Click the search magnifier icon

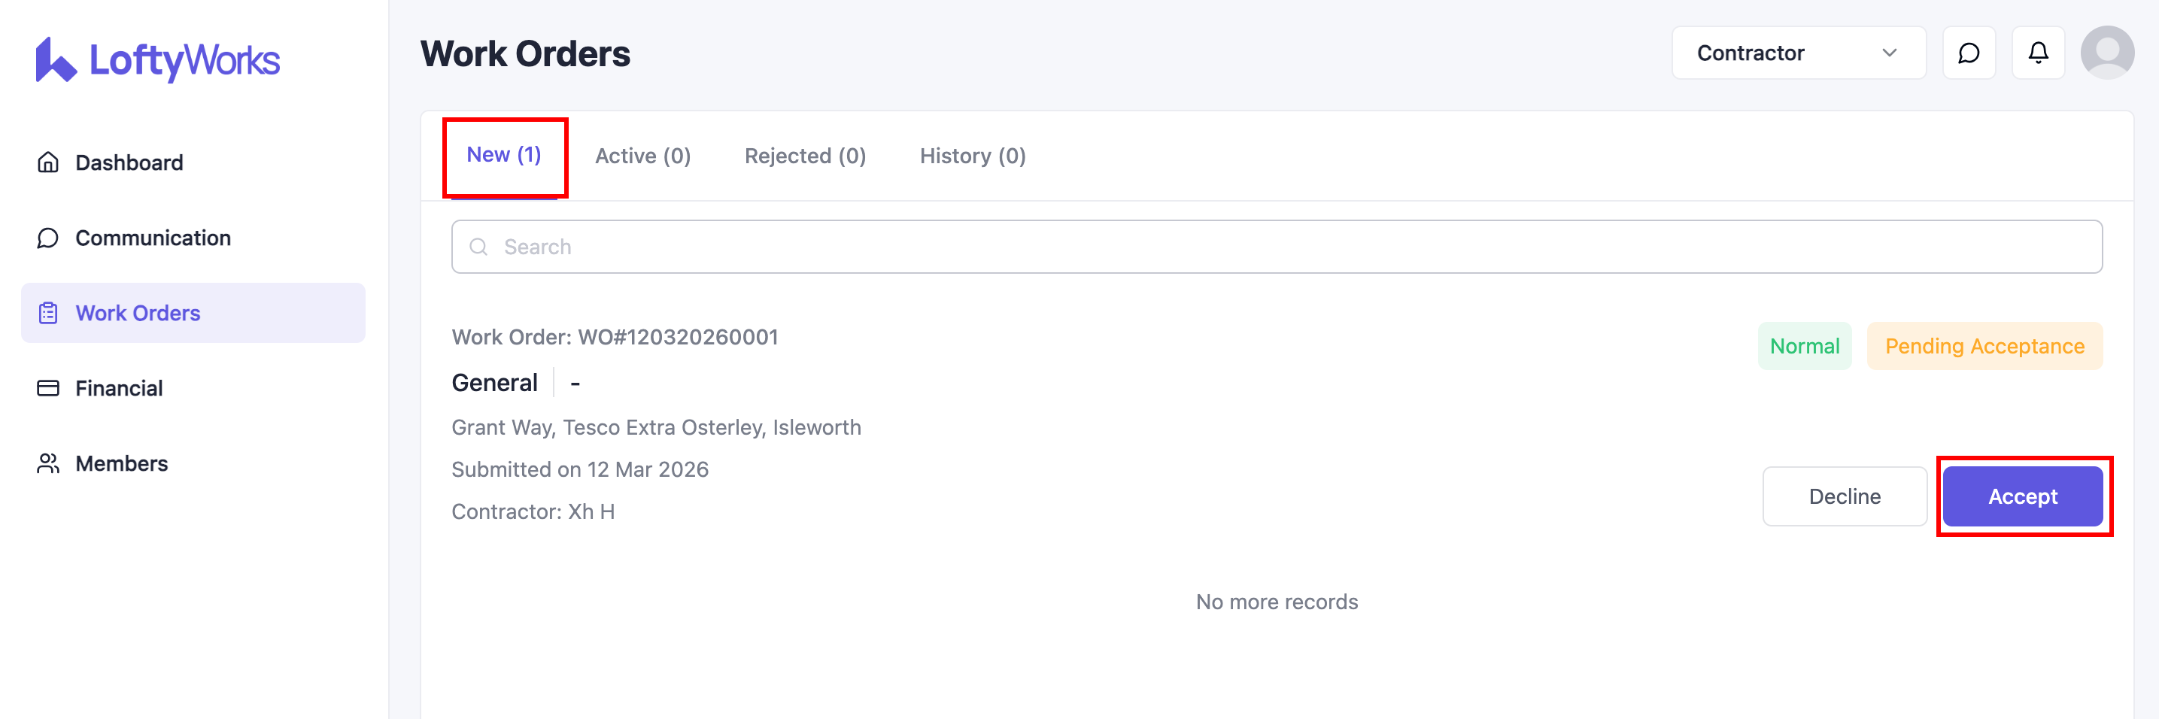tap(478, 247)
